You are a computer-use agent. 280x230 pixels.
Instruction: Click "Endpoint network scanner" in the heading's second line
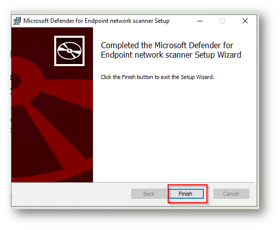click(x=147, y=55)
